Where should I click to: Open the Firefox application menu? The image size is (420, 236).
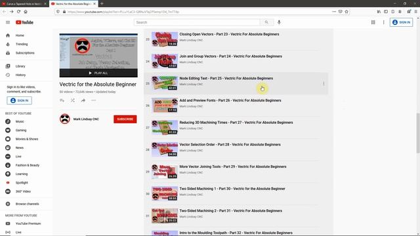(x=415, y=12)
